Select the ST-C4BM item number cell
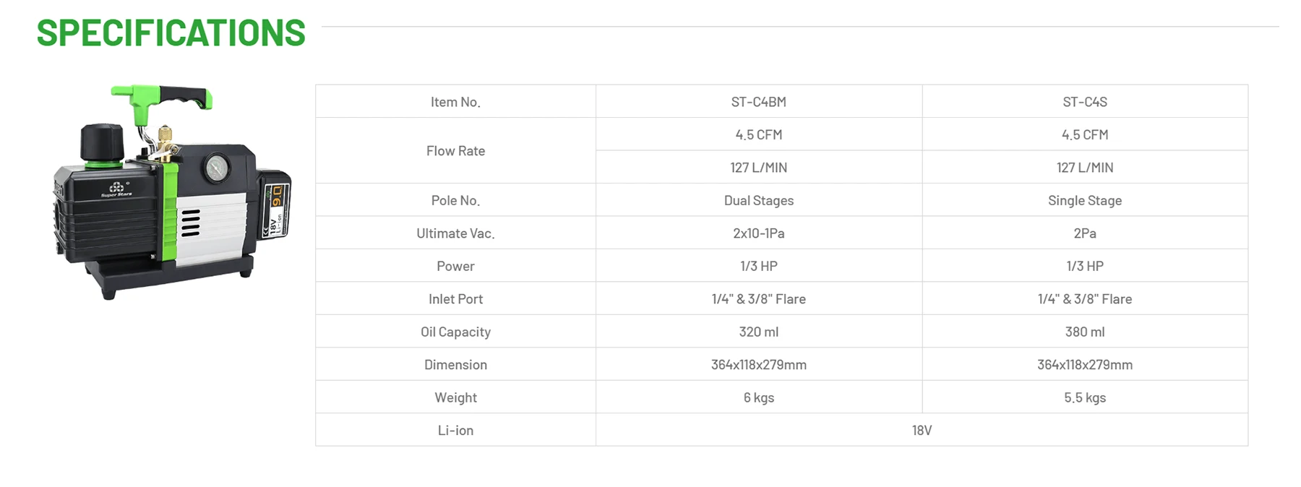 click(758, 102)
